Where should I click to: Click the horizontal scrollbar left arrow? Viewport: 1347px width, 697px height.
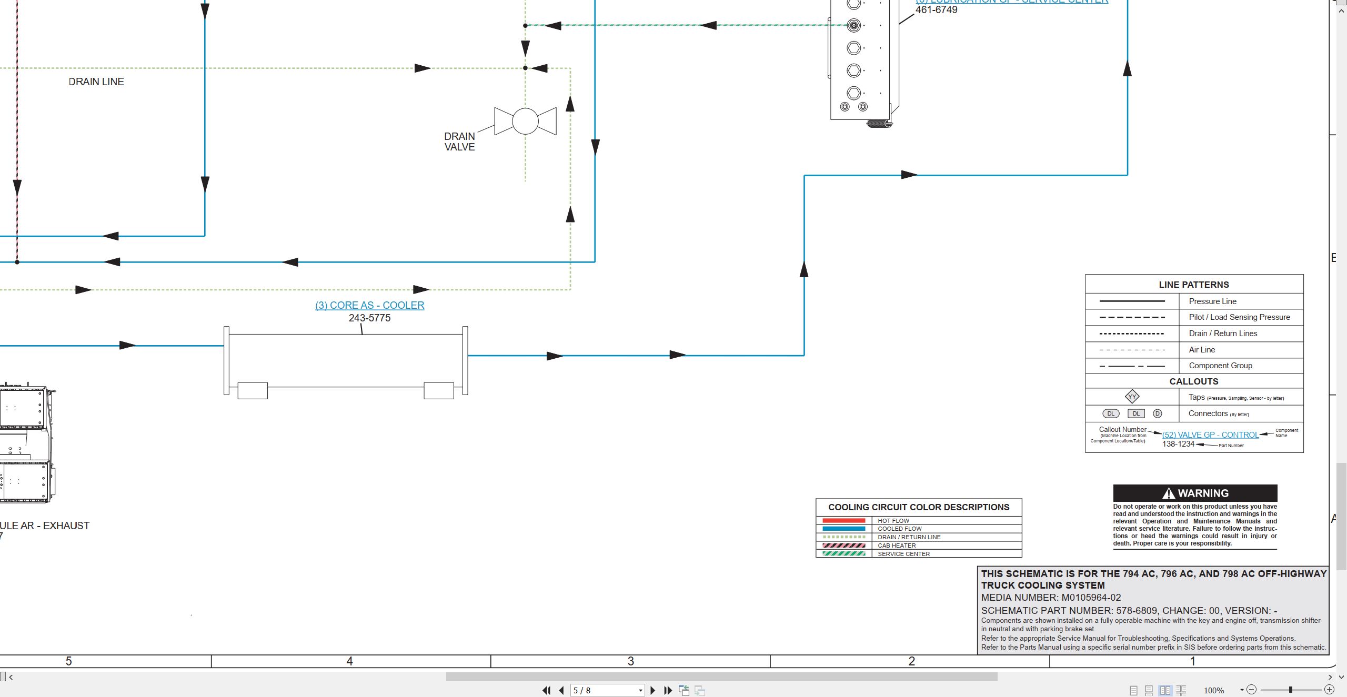[x=11, y=677]
